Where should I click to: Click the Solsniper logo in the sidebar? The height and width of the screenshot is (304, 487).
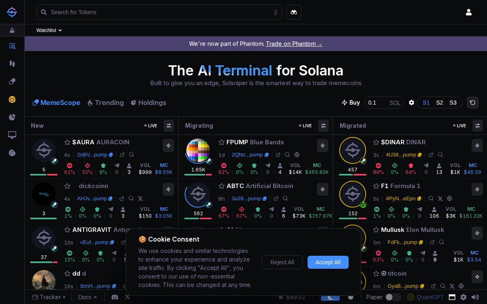(12, 12)
